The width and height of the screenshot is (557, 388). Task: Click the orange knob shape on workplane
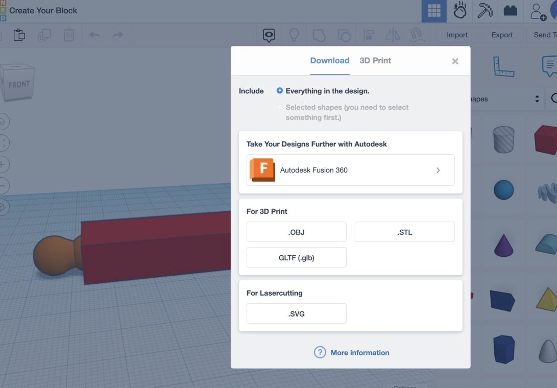(57, 255)
